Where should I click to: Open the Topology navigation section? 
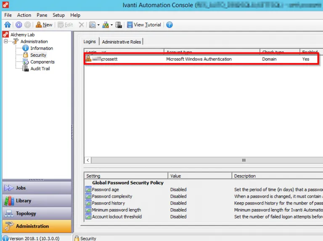point(37,213)
